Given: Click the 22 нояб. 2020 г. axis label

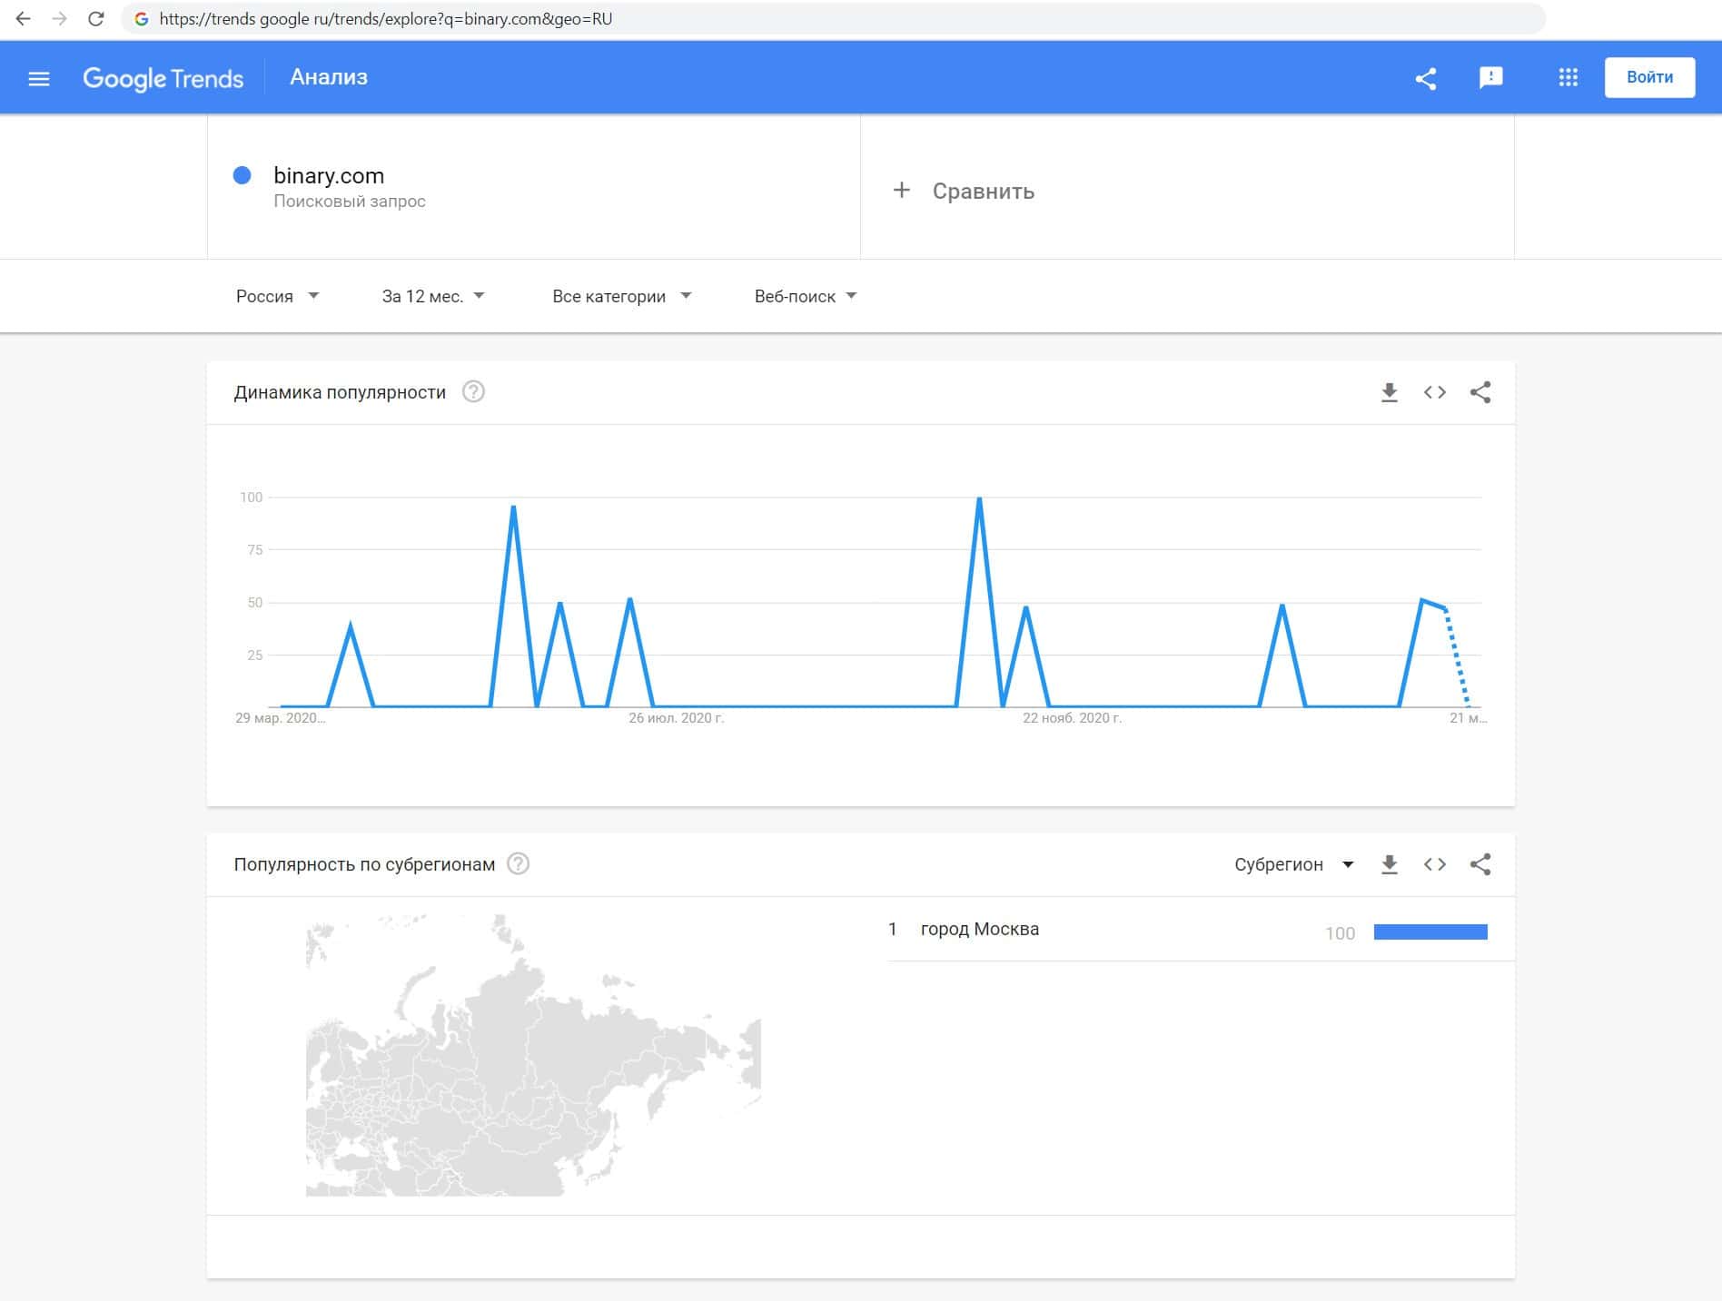Looking at the screenshot, I should pos(1072,718).
